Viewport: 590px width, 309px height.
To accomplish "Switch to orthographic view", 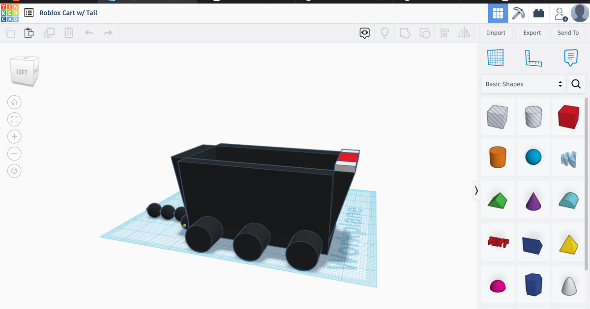I will coord(14,171).
